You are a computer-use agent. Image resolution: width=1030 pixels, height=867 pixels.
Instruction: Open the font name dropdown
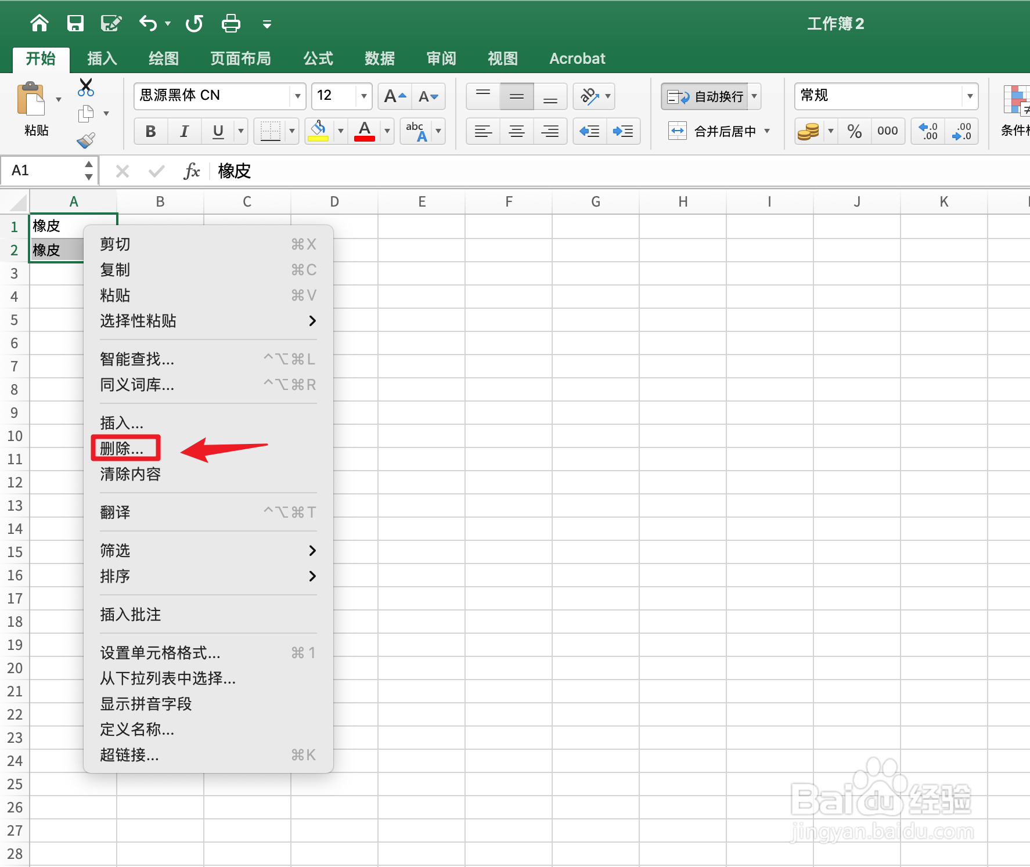[x=297, y=96]
